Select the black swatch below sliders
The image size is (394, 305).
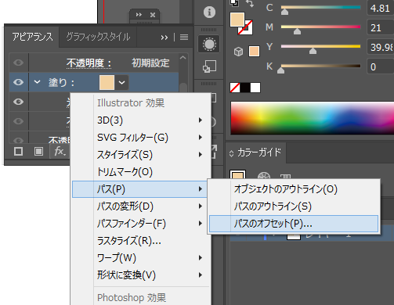pos(245,88)
